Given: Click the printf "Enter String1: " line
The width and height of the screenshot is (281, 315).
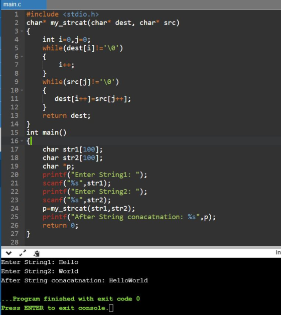Looking at the screenshot, I should [95, 175].
